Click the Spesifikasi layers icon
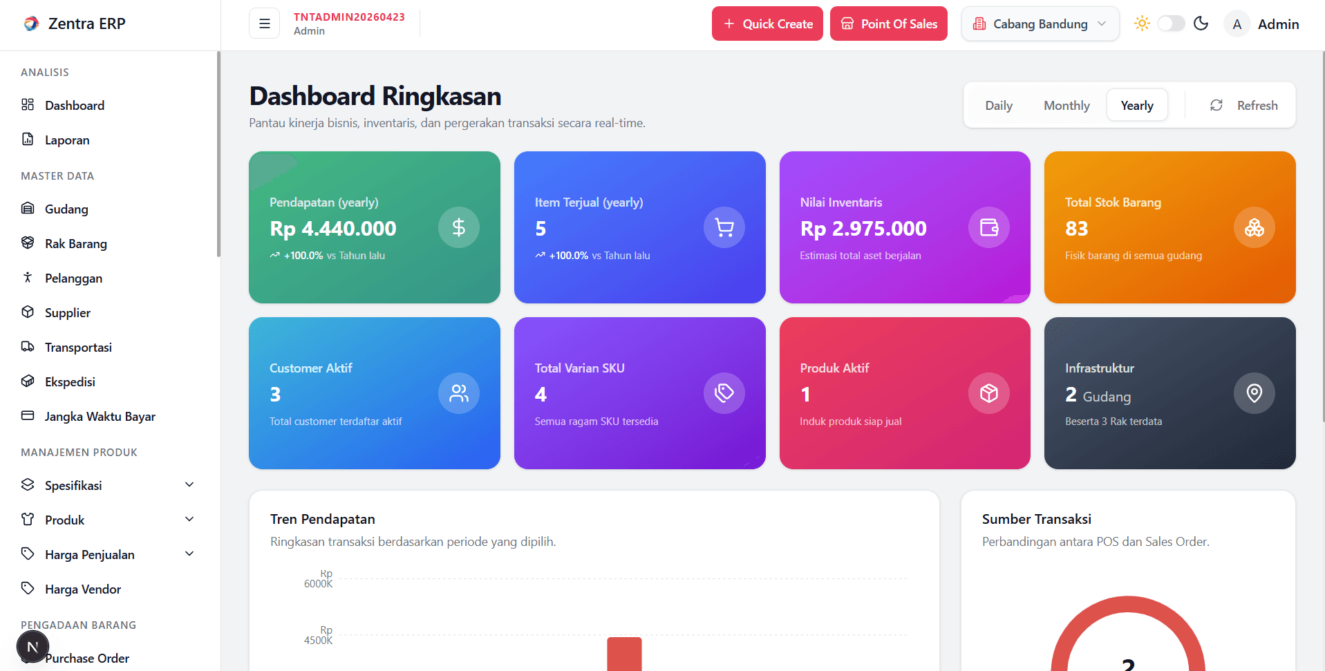The image size is (1325, 671). tap(28, 484)
